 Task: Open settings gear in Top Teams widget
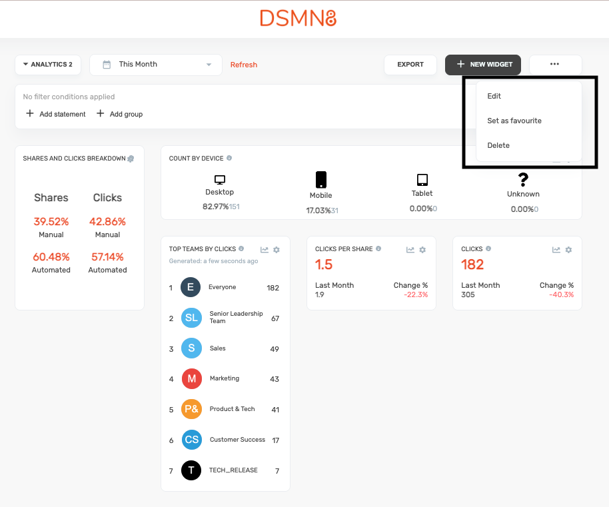[277, 250]
